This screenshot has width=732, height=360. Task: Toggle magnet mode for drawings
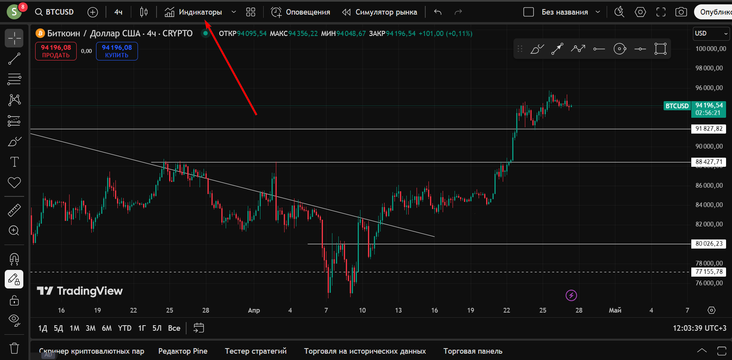coord(14,259)
